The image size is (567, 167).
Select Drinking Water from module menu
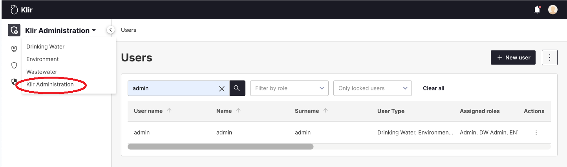click(x=46, y=47)
